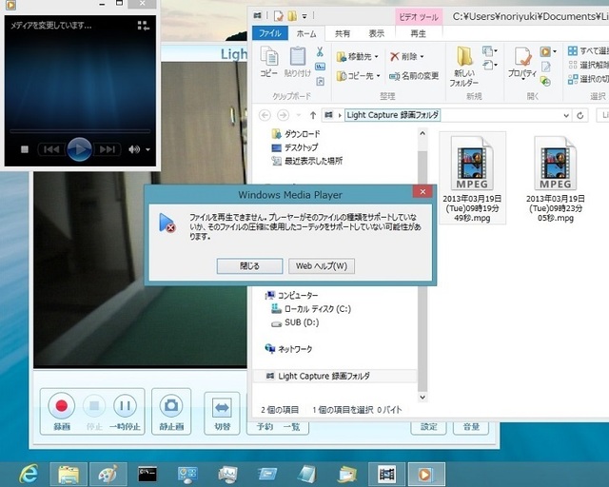
Task: Open Web Help from the error dialog
Action: (322, 266)
